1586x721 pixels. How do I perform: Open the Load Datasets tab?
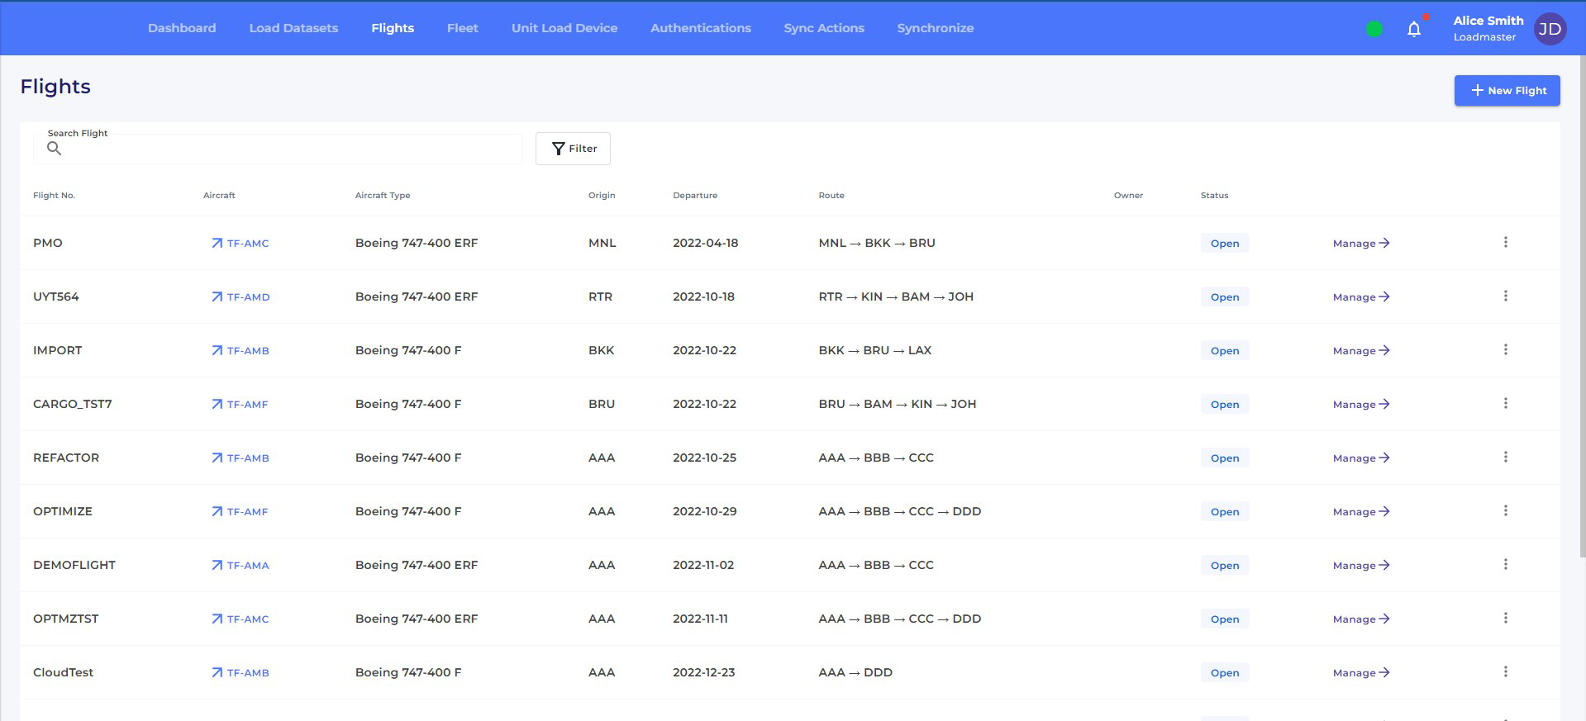click(x=293, y=28)
